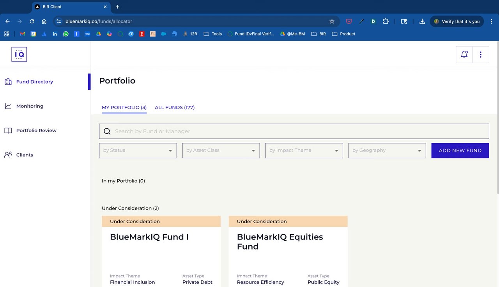Click the Public Equity asset type text
Screen dimensions: 499x287
pyautogui.click(x=324, y=282)
